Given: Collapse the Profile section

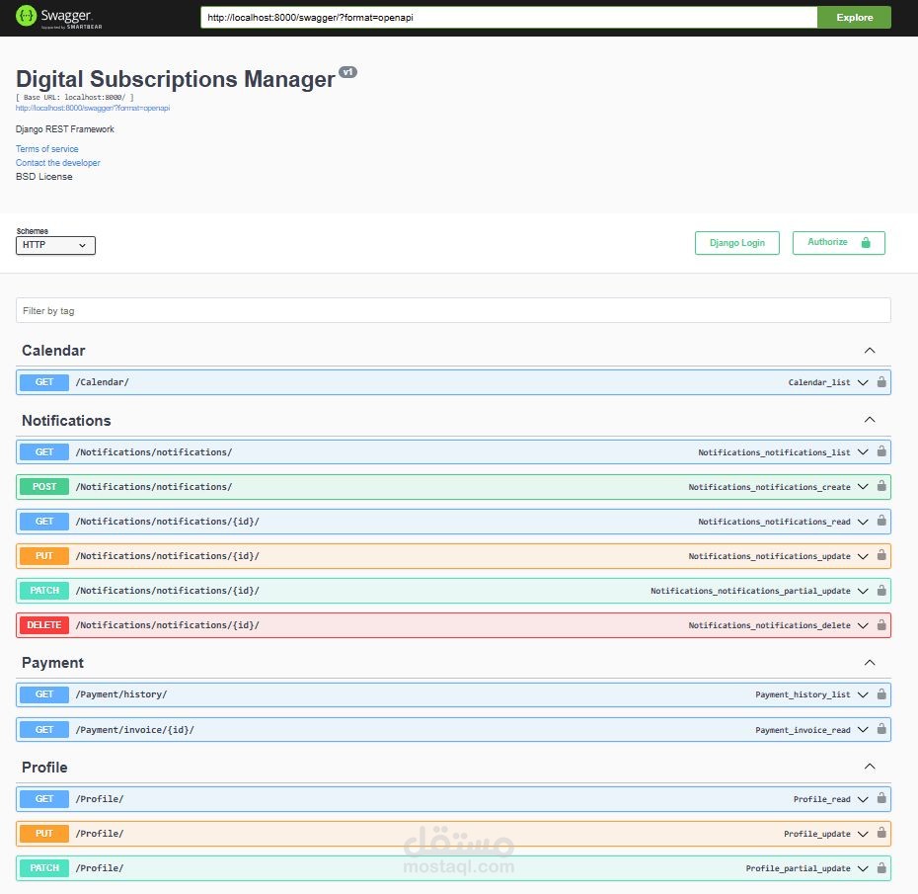Looking at the screenshot, I should [x=870, y=766].
